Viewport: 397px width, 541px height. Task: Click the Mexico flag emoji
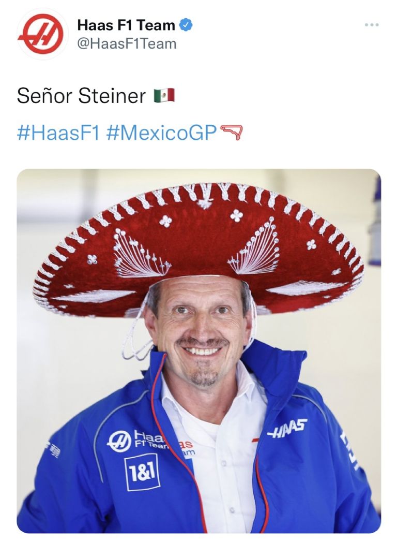pyautogui.click(x=164, y=96)
